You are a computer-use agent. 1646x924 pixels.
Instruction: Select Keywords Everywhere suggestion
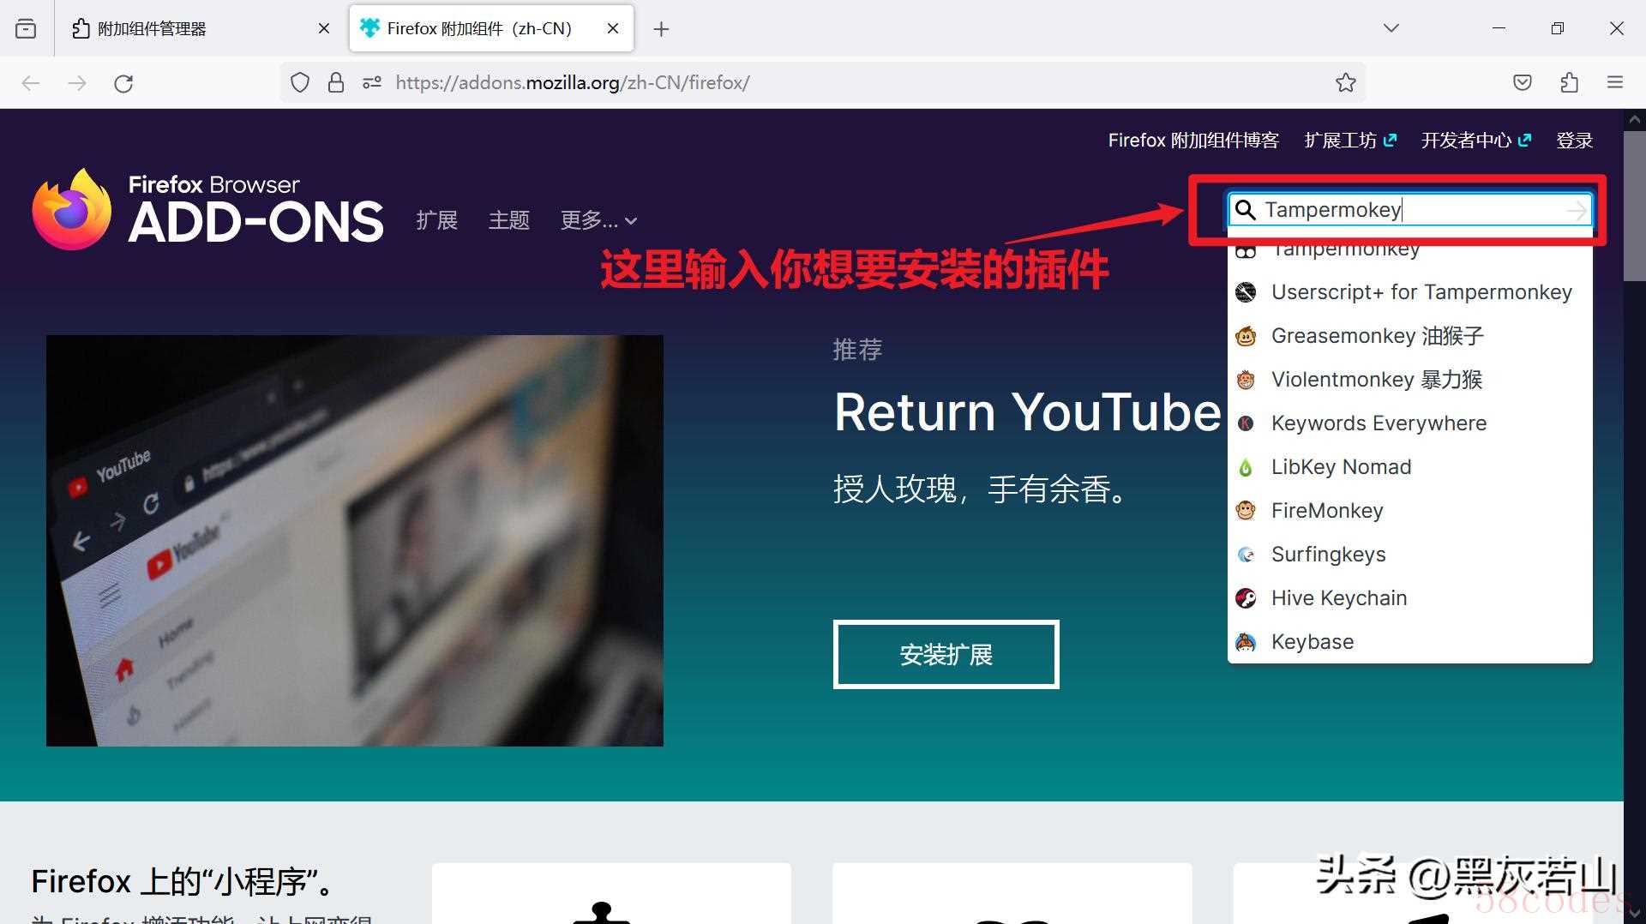coord(1409,423)
